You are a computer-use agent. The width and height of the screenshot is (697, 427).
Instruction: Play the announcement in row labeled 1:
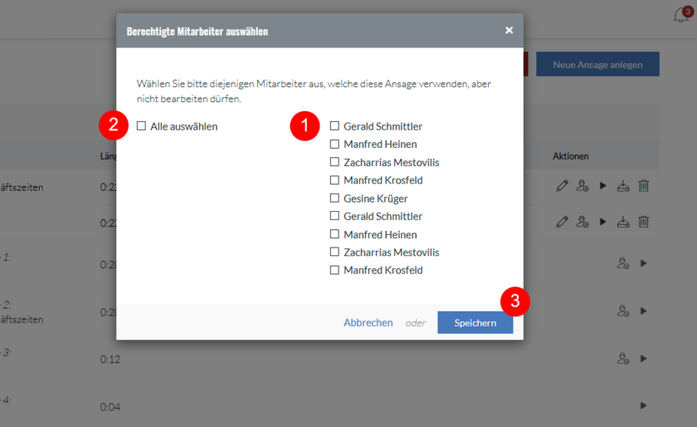click(x=643, y=263)
